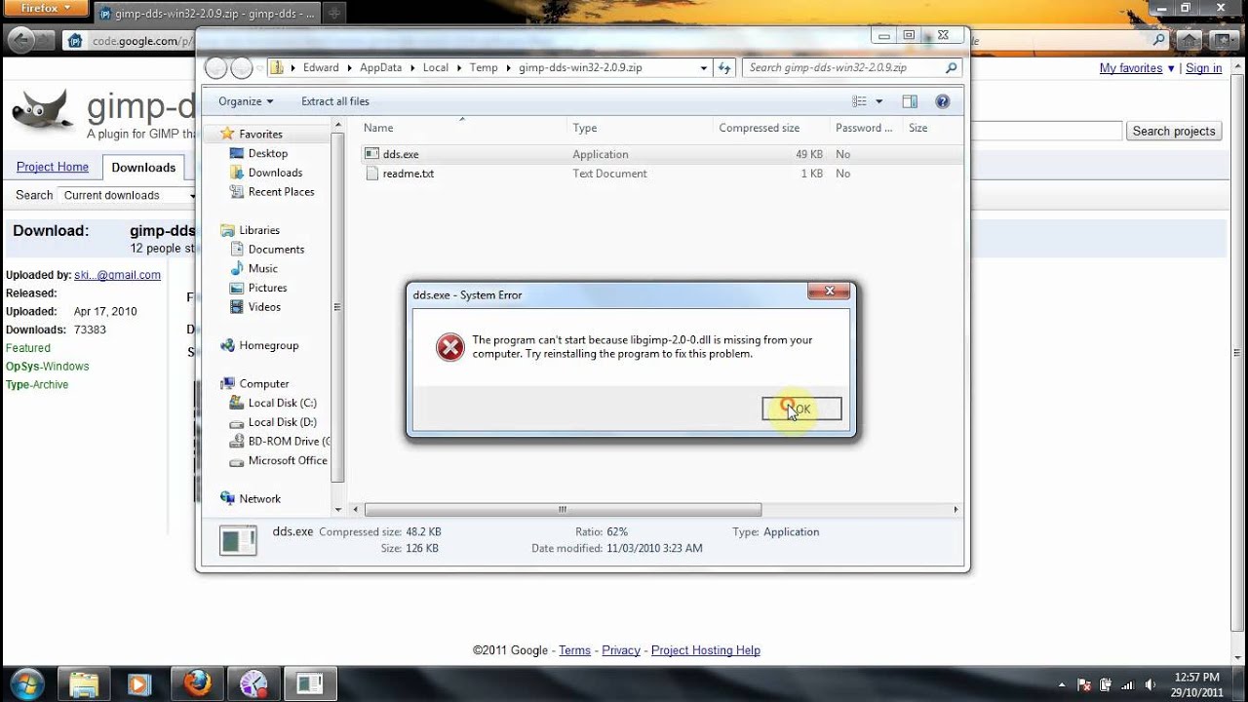Close the dds.exe System Error dialog
Image resolution: width=1248 pixels, height=702 pixels.
click(x=829, y=291)
